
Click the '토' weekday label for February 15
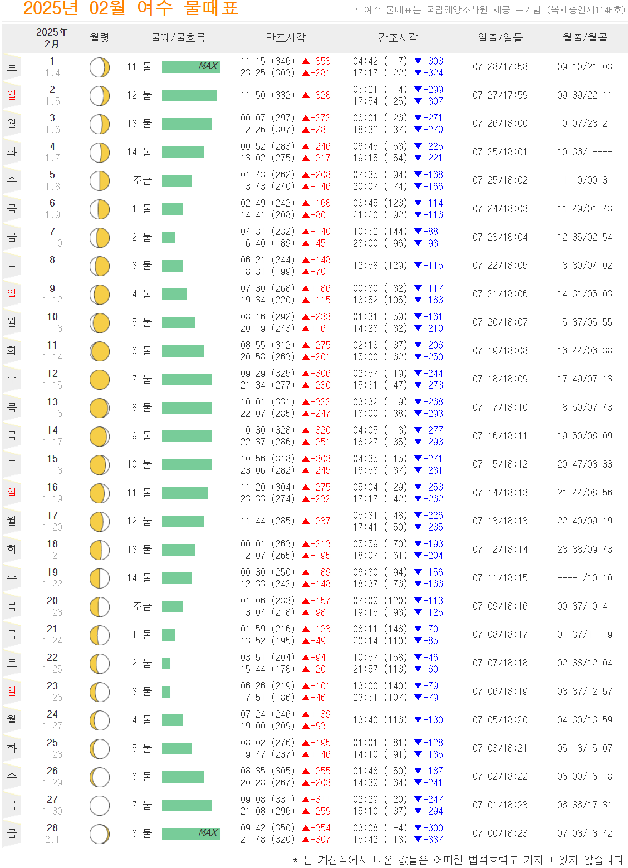tap(12, 464)
